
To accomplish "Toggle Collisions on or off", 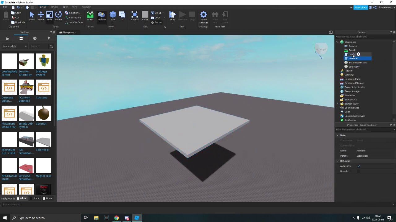I will click(72, 13).
